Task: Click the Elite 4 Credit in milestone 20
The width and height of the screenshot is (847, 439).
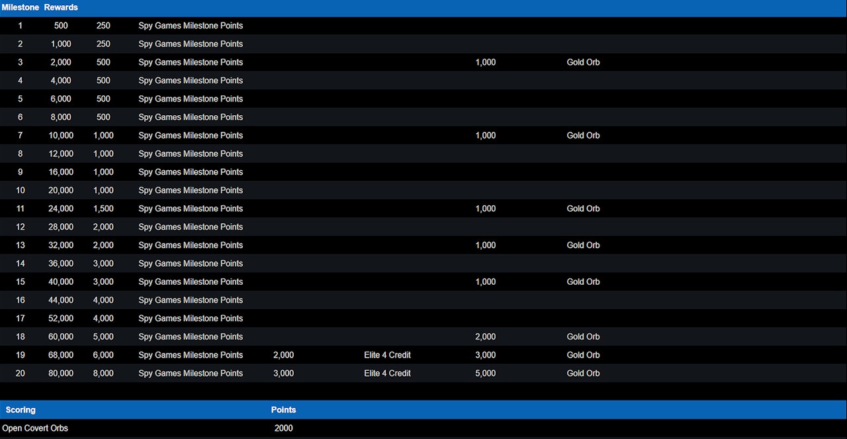Action: (x=387, y=373)
